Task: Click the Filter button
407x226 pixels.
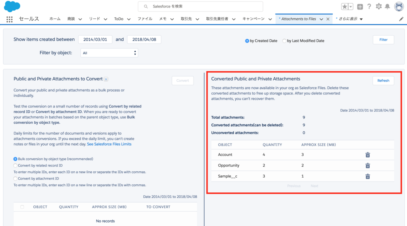Action: click(384, 40)
